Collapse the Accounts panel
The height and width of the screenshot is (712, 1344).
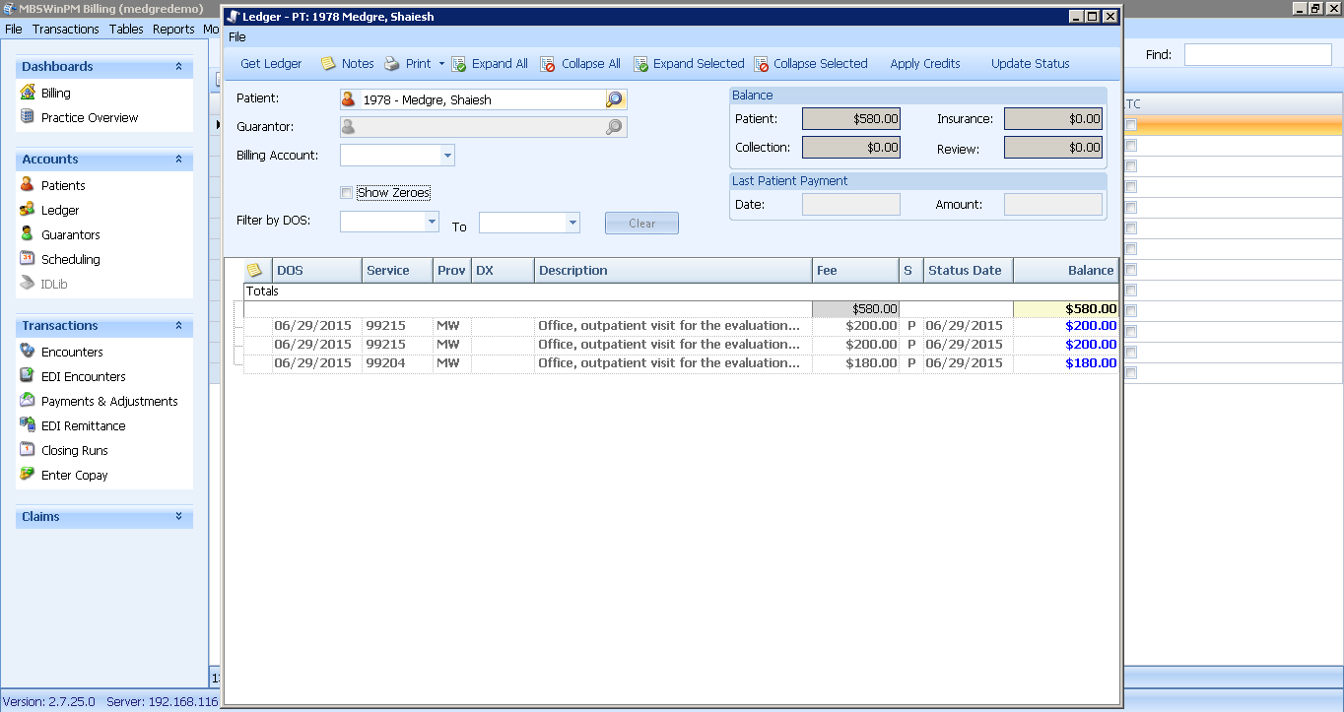[x=178, y=160]
